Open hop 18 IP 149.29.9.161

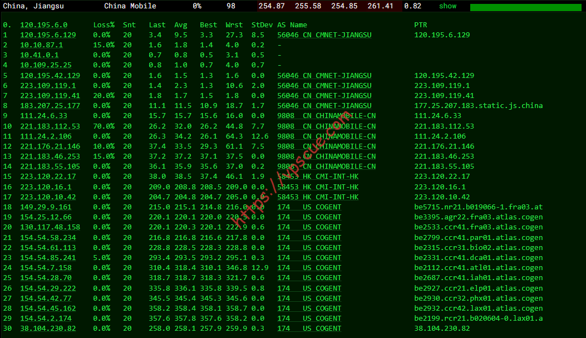tap(46, 207)
